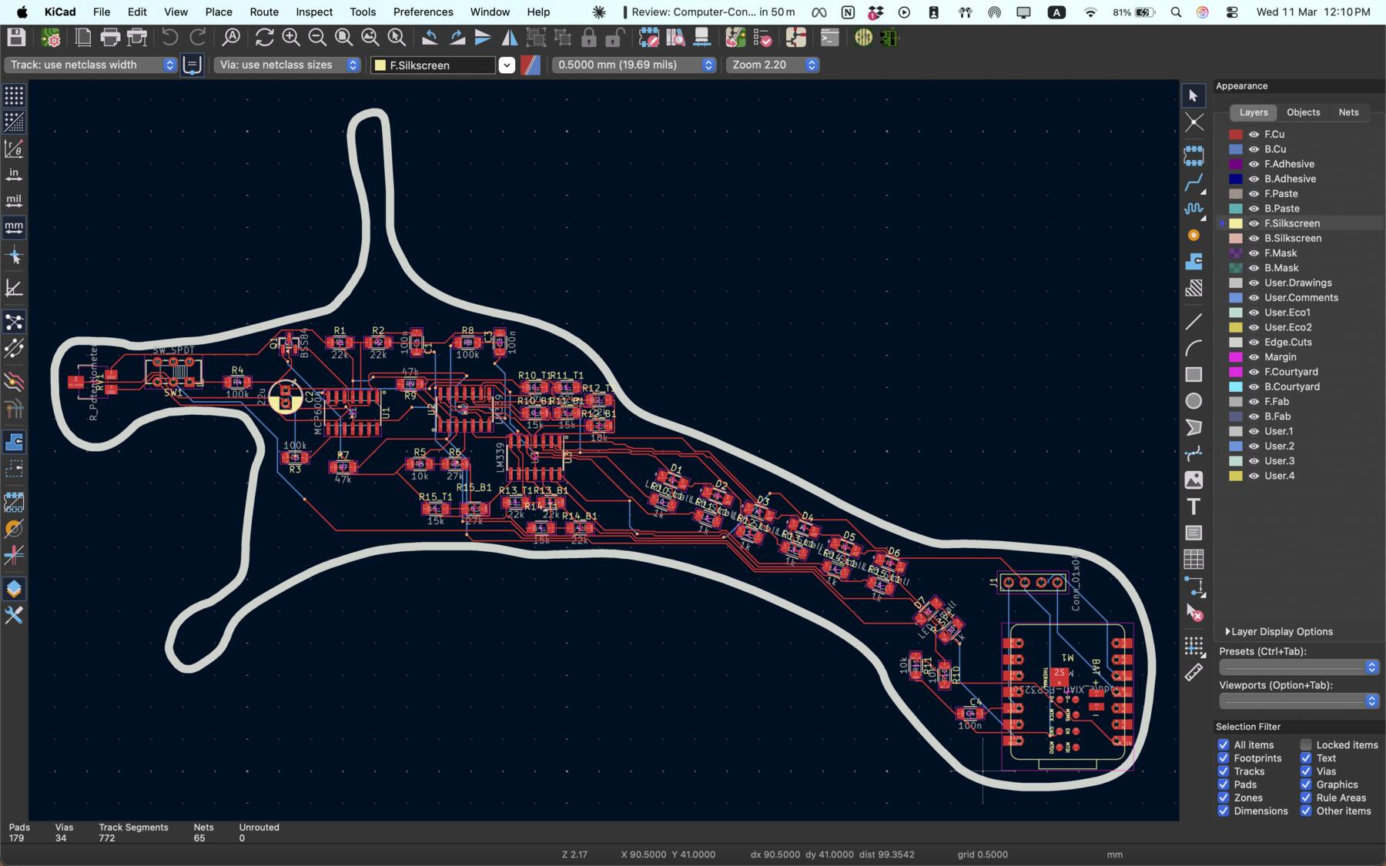Select the Measure tool
1386x866 pixels.
coord(1192,672)
